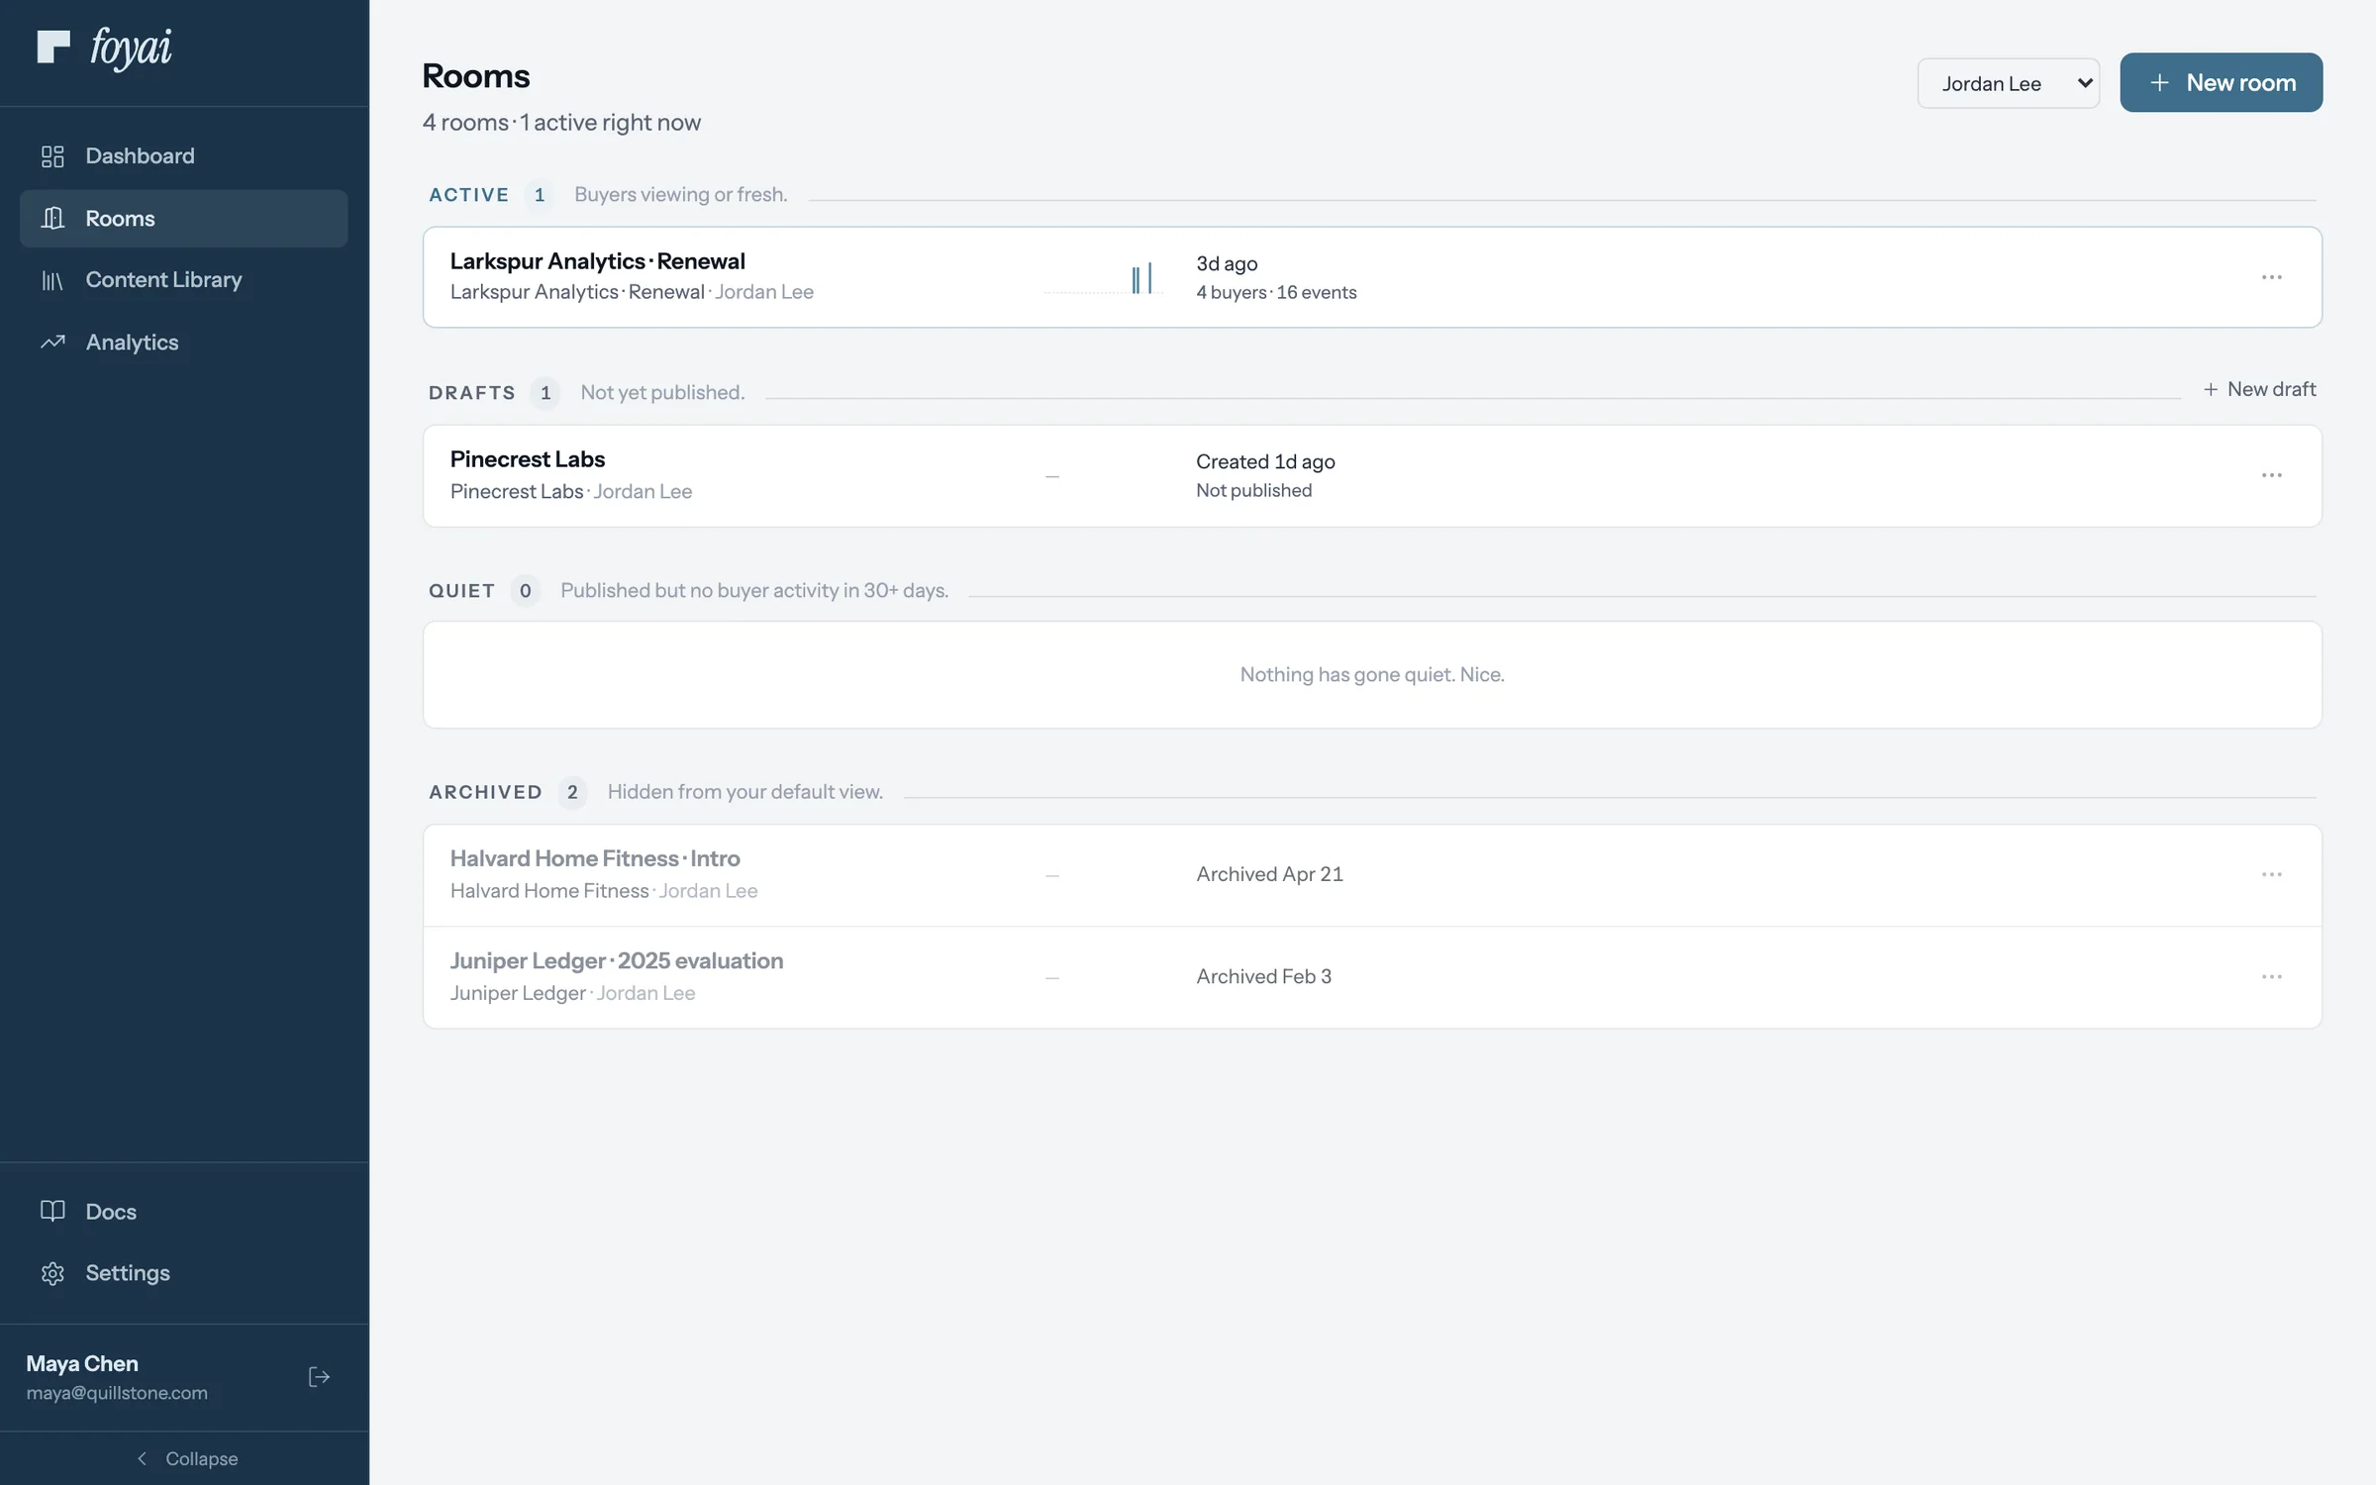Click 'Archived Apr 21' text
This screenshot has width=2376, height=1485.
(x=1269, y=874)
